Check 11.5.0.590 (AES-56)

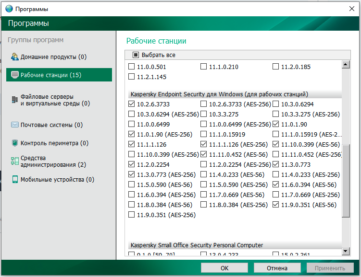131,185
